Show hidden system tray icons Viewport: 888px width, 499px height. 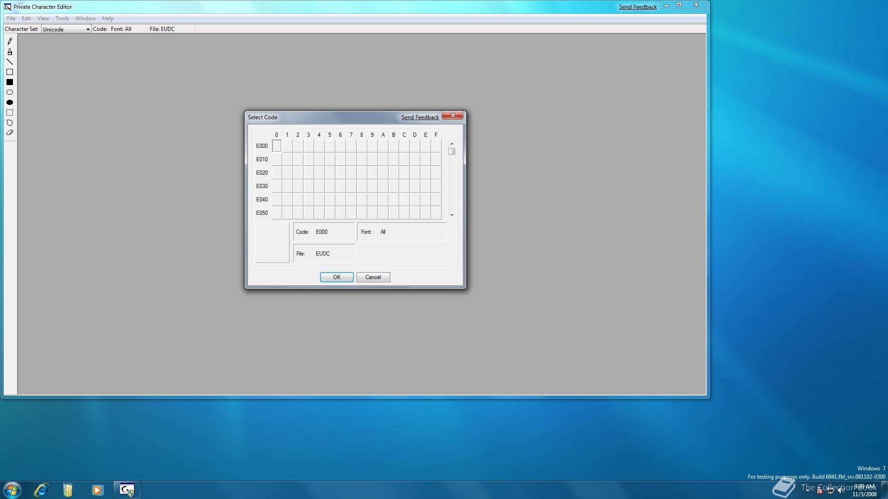point(808,490)
